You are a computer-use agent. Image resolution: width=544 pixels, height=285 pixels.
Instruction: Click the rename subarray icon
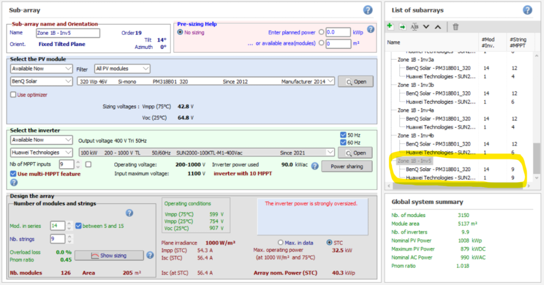(x=415, y=27)
